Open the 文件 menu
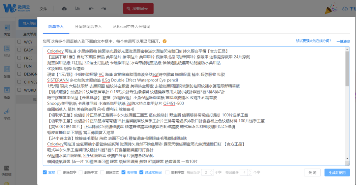Image resolution: width=356 pixels, height=185 pixels. click(x=43, y=9)
